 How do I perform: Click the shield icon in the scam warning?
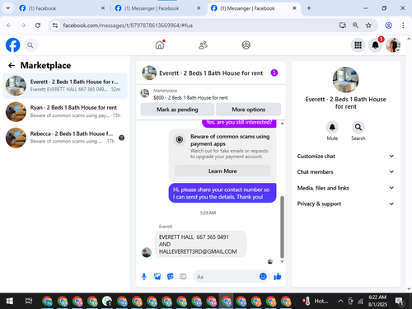180,140
